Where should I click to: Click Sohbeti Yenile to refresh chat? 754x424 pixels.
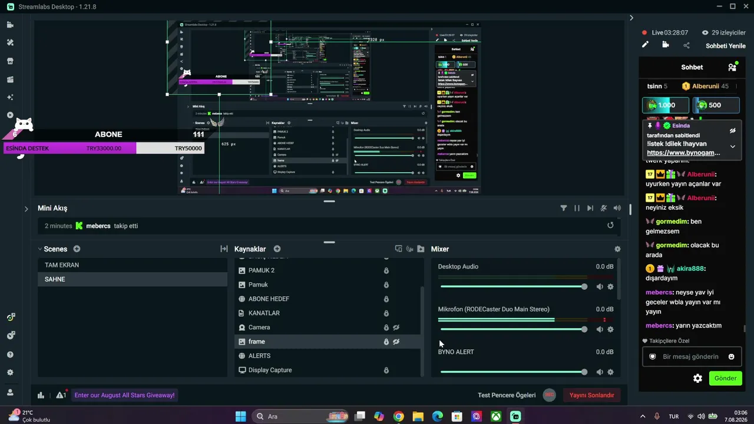click(x=726, y=46)
